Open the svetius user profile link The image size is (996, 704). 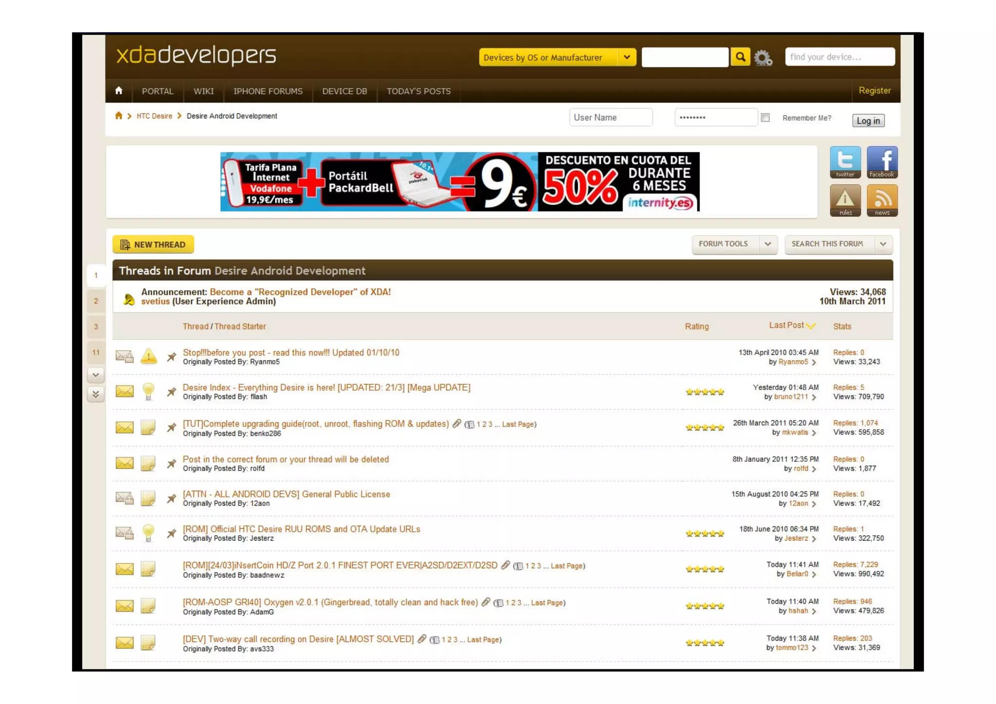point(155,301)
